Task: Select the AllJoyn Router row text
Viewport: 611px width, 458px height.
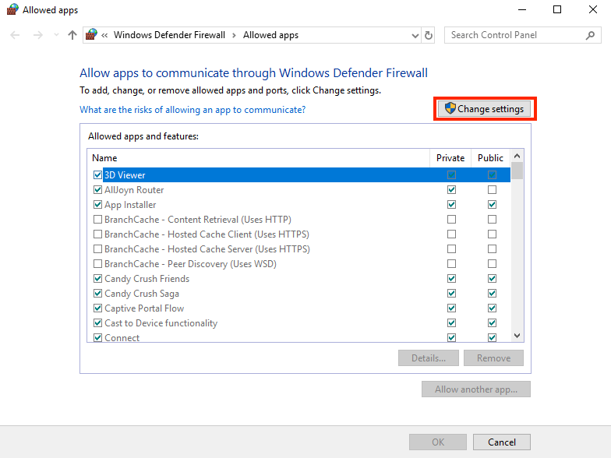Action: pos(134,190)
